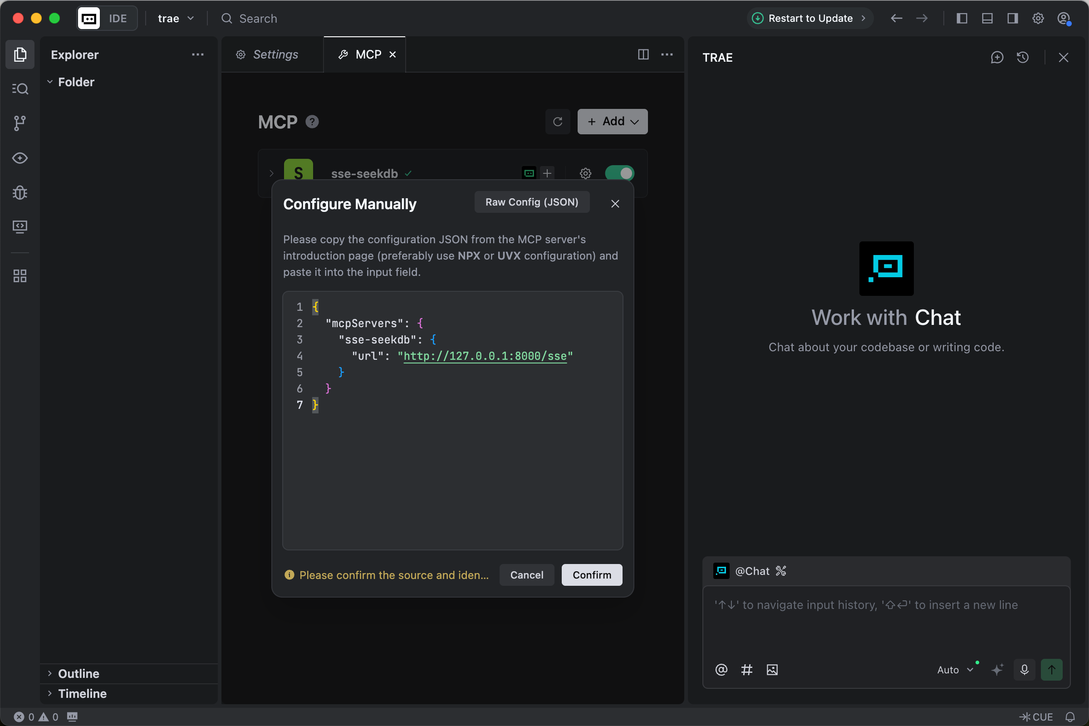Click the hash context icon in chat input

pyautogui.click(x=746, y=670)
